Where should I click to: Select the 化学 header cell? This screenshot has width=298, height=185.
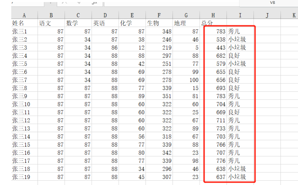pos(132,23)
